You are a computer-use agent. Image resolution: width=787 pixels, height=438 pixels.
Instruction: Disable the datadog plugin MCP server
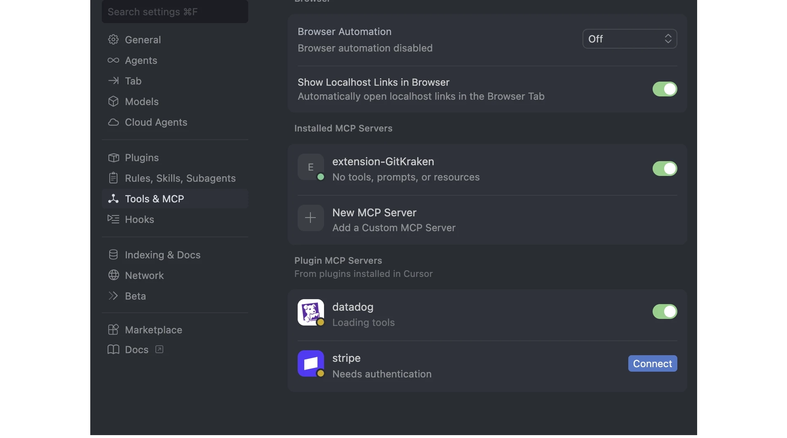click(665, 312)
